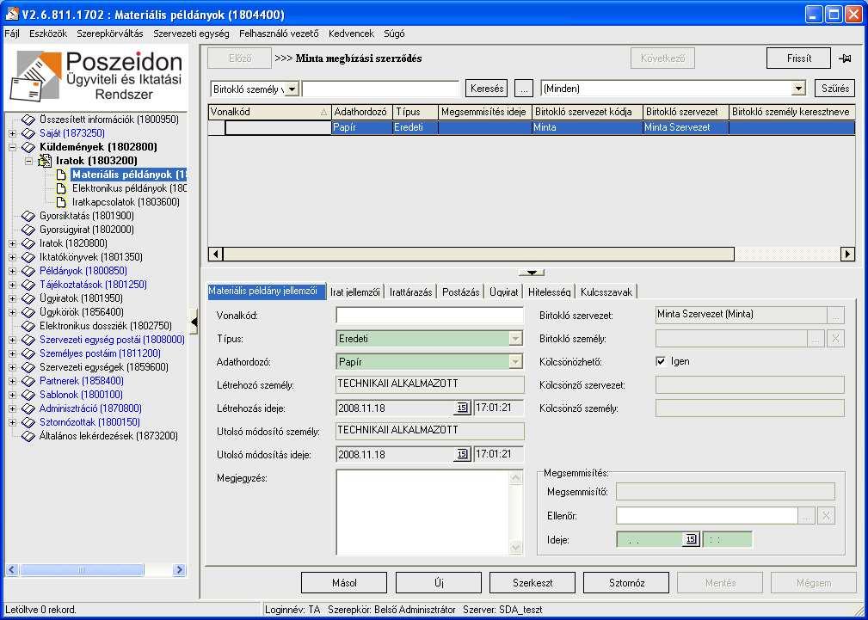This screenshot has height=620, width=868.
Task: Click the Elektronikus példányok page icon
Action: (x=61, y=189)
